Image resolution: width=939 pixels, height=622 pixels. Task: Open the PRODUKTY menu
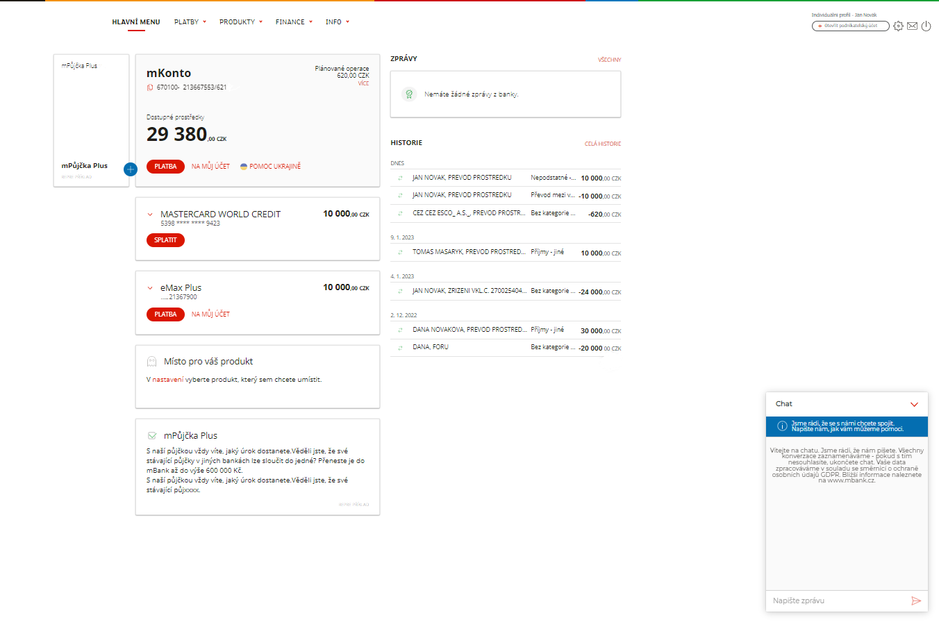[x=240, y=22]
